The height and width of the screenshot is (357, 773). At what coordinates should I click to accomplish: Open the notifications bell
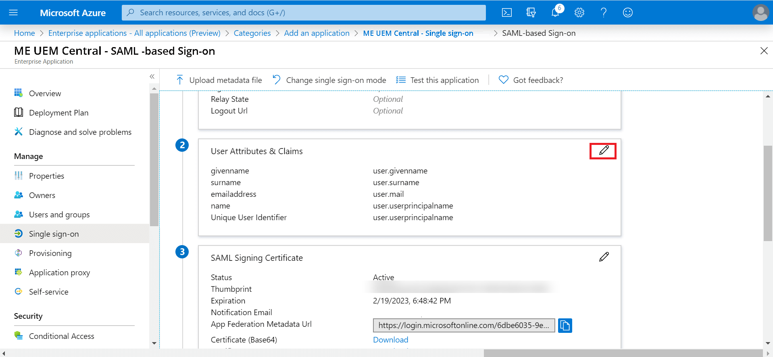tap(555, 12)
